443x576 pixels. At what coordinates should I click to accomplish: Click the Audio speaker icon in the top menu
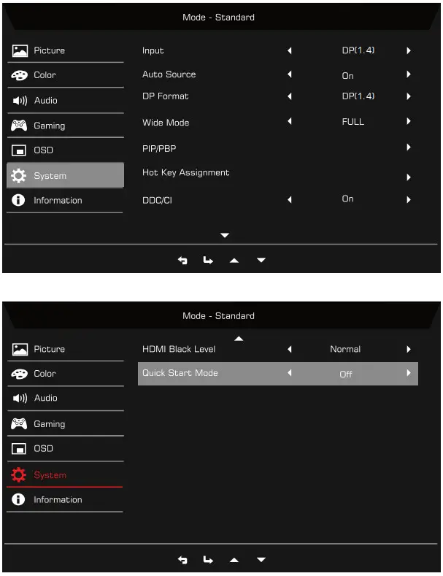tap(20, 101)
